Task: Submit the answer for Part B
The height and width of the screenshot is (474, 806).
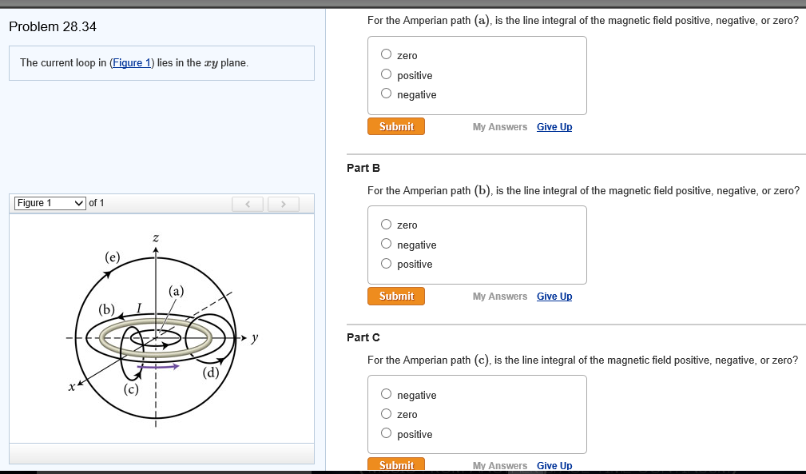Action: 395,295
